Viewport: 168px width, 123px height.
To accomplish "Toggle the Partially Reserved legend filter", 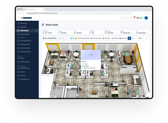I will (x=84, y=38).
